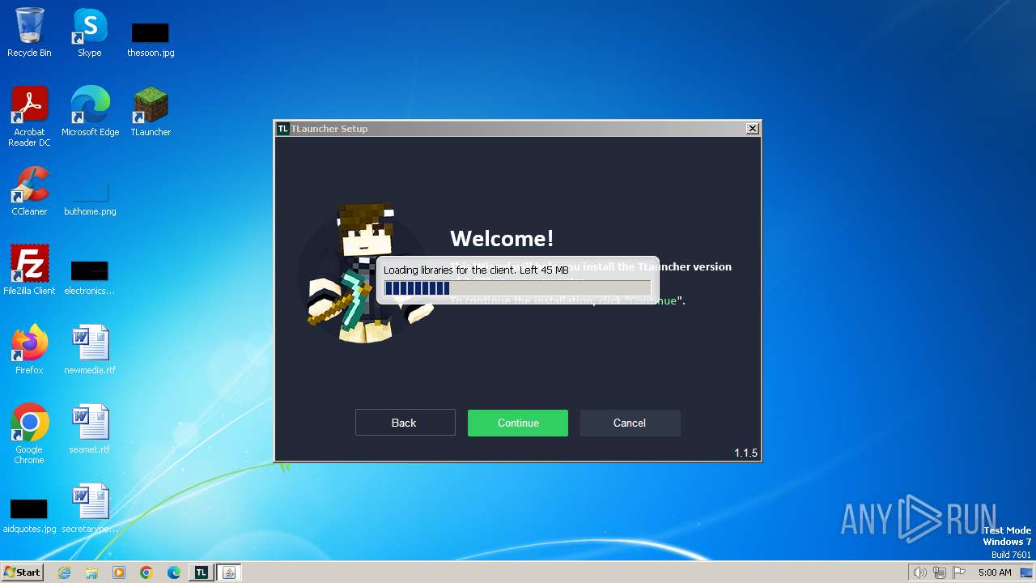Cancel the TLauncher installation
This screenshot has height=583, width=1036.
click(630, 423)
